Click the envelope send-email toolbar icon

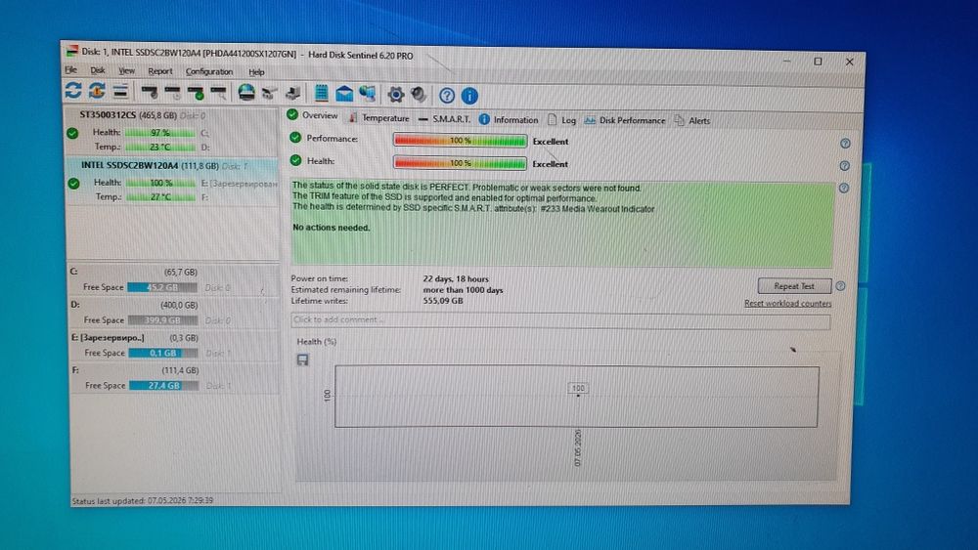pyautogui.click(x=344, y=94)
